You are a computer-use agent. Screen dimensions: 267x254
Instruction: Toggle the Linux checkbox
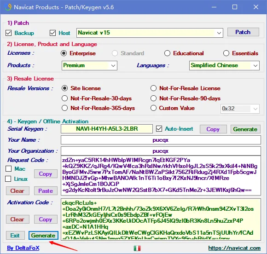pos(8,179)
